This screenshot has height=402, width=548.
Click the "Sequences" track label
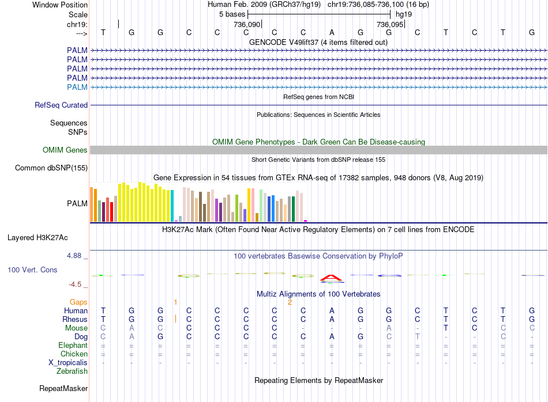point(69,123)
